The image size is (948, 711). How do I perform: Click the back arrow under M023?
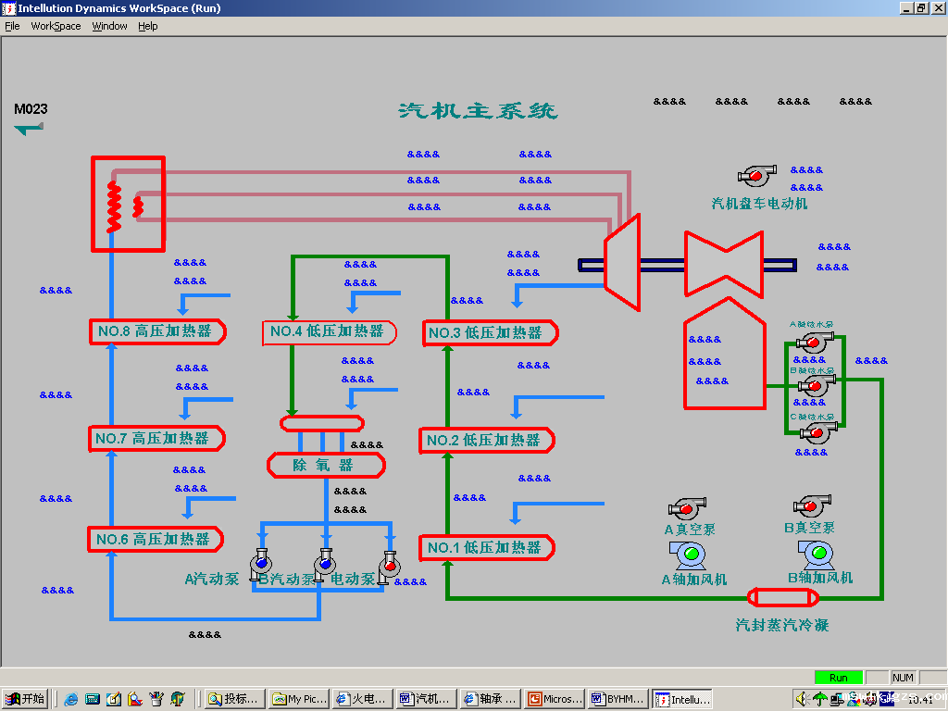tap(29, 129)
